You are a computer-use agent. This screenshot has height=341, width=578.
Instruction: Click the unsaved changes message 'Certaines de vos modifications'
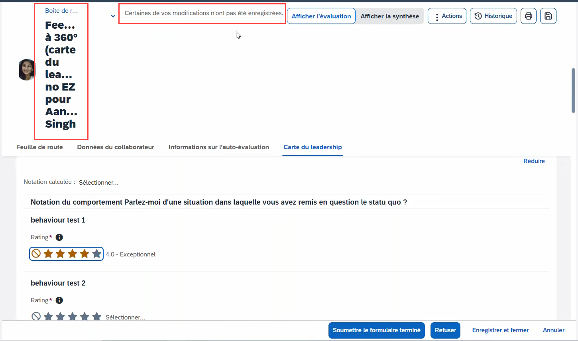tap(204, 13)
